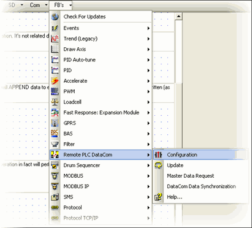The height and width of the screenshot is (228, 252).
Task: Click the Trend (Legacy) chart icon
Action: point(55,39)
